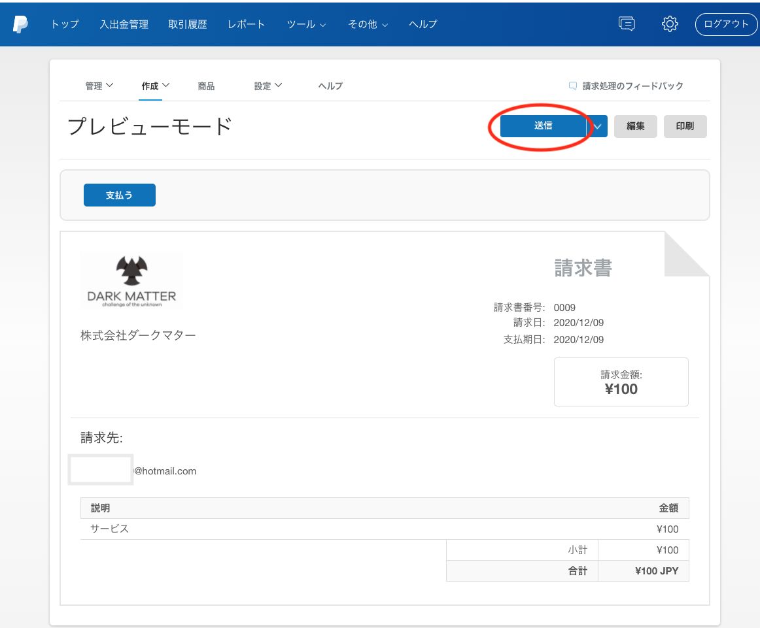Click the 編集 button
The height and width of the screenshot is (628, 760).
[635, 126]
